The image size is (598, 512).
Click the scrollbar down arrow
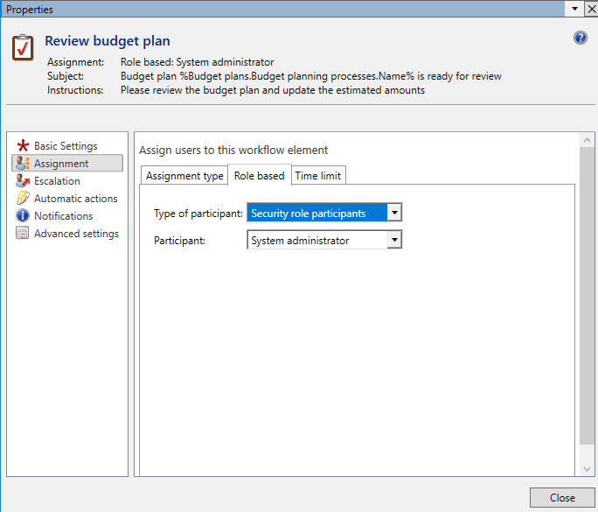coord(587,470)
